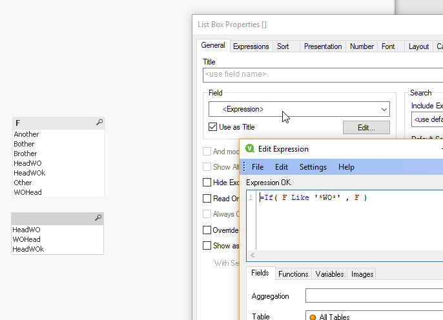Open the Edit menu in Edit Expression
443x320 pixels.
click(282, 167)
